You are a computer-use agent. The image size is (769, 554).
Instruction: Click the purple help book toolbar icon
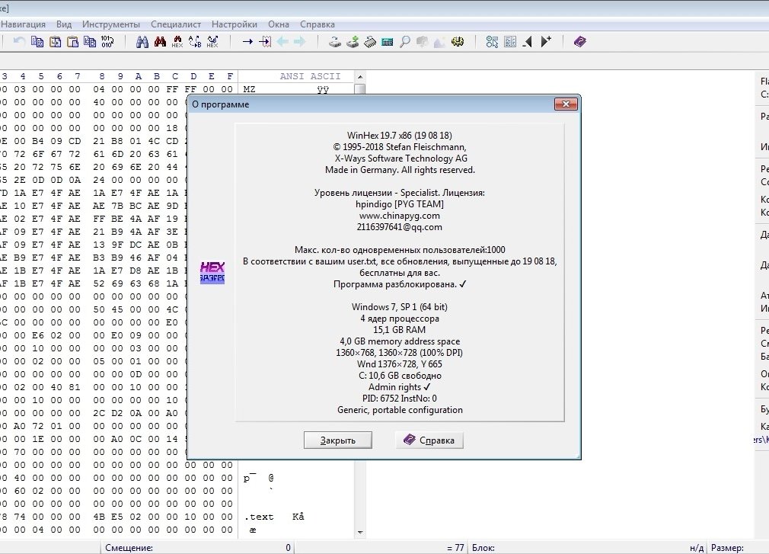[580, 42]
